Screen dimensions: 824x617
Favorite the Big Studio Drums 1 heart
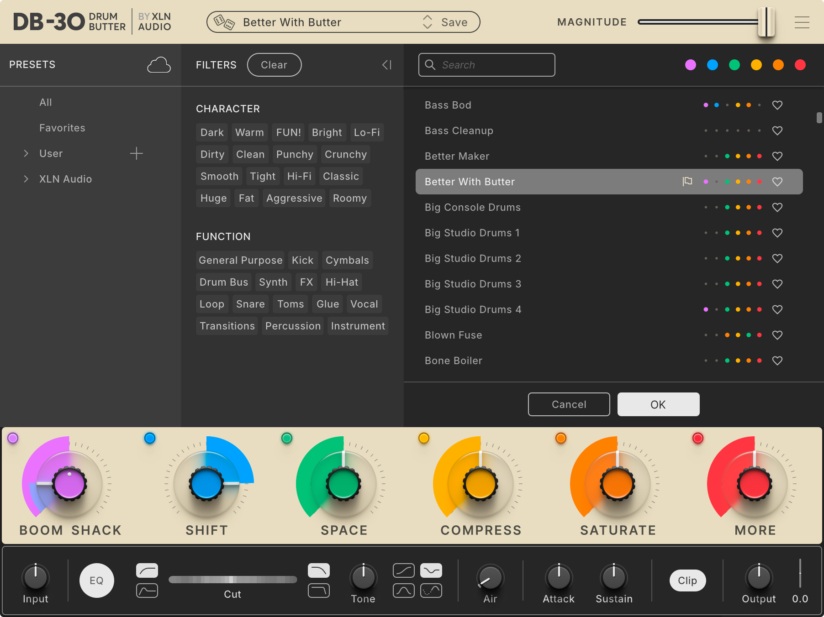[777, 233]
